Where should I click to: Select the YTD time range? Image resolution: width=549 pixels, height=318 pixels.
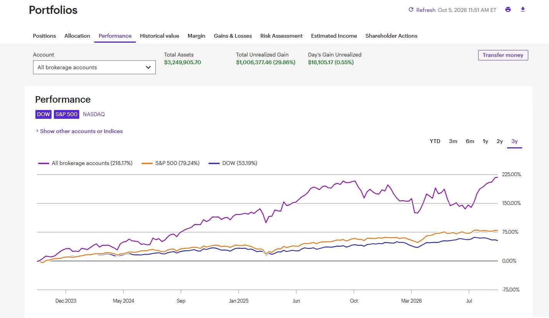435,141
